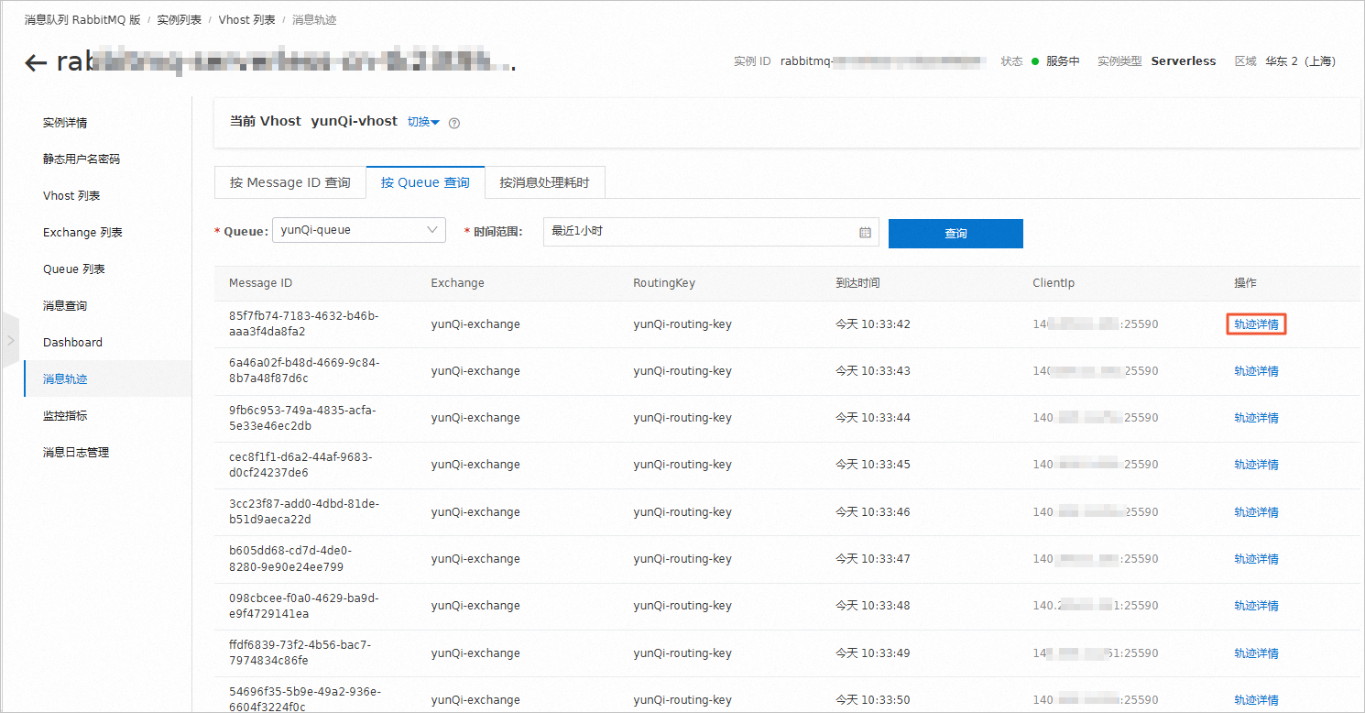The height and width of the screenshot is (713, 1365).
Task: Open 静态用户名密码 in the sidebar
Action: click(82, 159)
